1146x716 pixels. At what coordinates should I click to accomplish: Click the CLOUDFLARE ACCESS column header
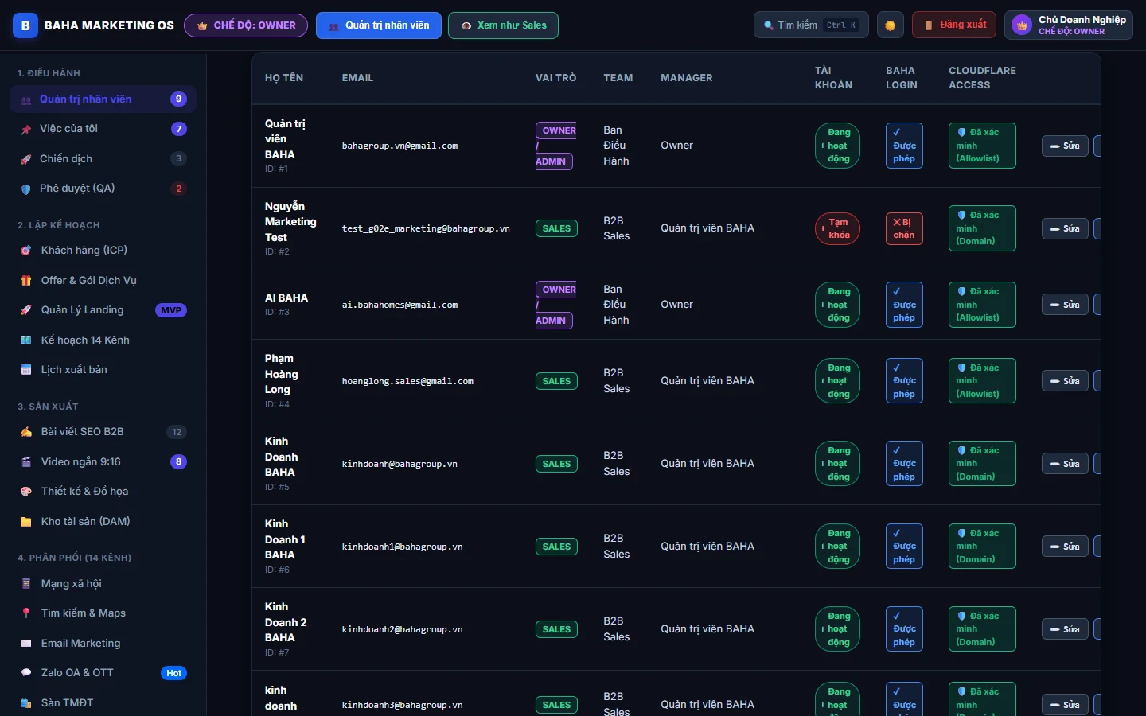click(x=982, y=78)
